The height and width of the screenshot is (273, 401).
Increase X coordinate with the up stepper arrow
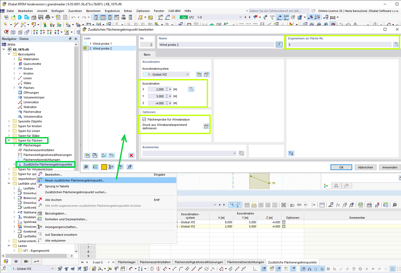point(167,88)
